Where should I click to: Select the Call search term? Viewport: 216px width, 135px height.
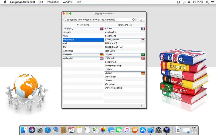[83, 43]
